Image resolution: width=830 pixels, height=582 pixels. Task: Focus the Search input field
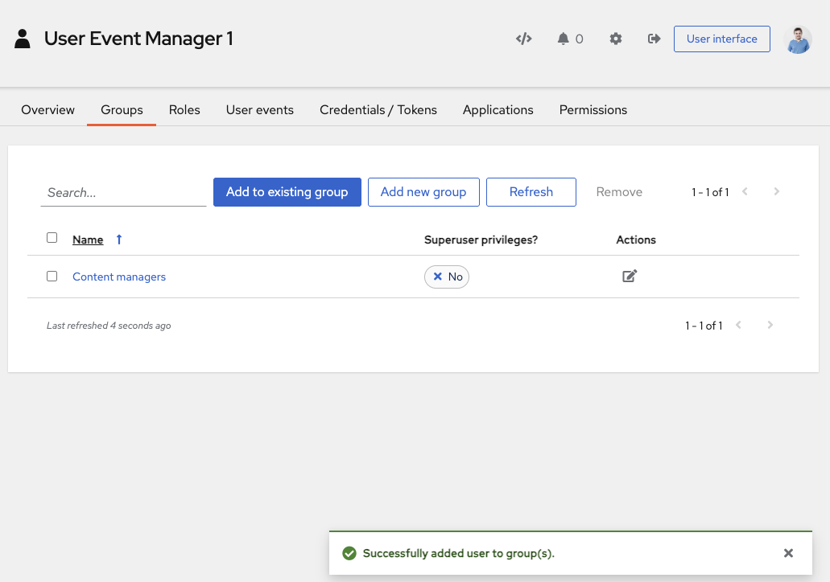(123, 193)
